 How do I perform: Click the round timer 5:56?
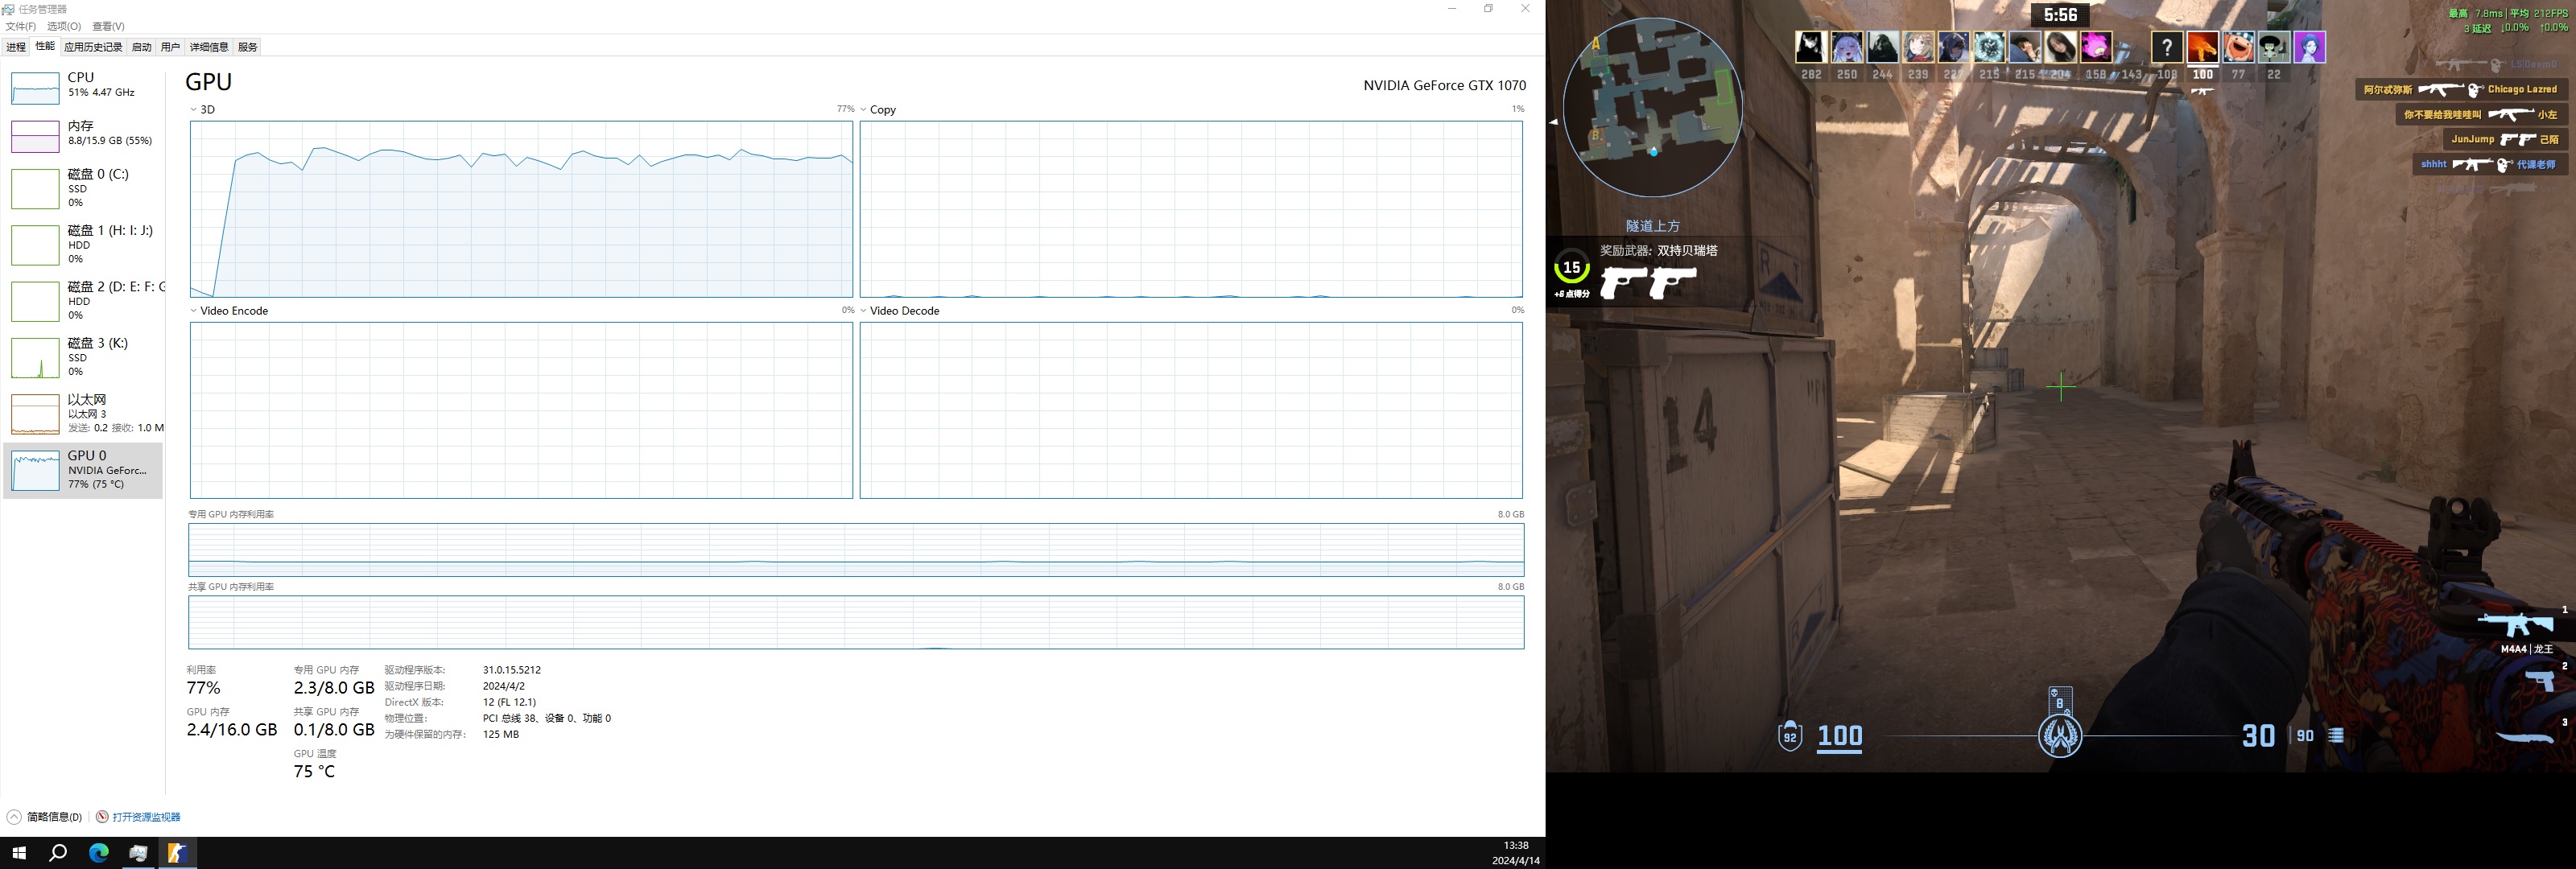click(x=2060, y=15)
